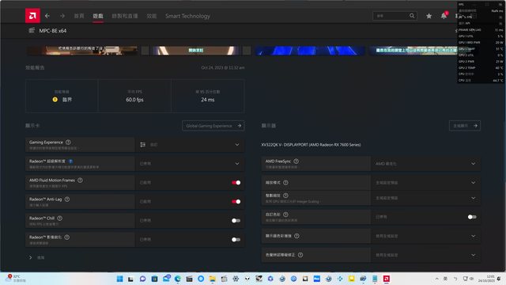Click the AMD FreeSync help icon
The height and width of the screenshot is (285, 506).
(x=296, y=161)
